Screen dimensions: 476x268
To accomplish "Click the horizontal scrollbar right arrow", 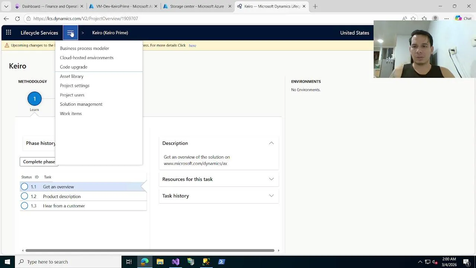I will pos(279,251).
